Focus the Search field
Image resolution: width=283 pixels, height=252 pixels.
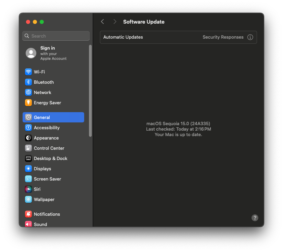(56, 36)
